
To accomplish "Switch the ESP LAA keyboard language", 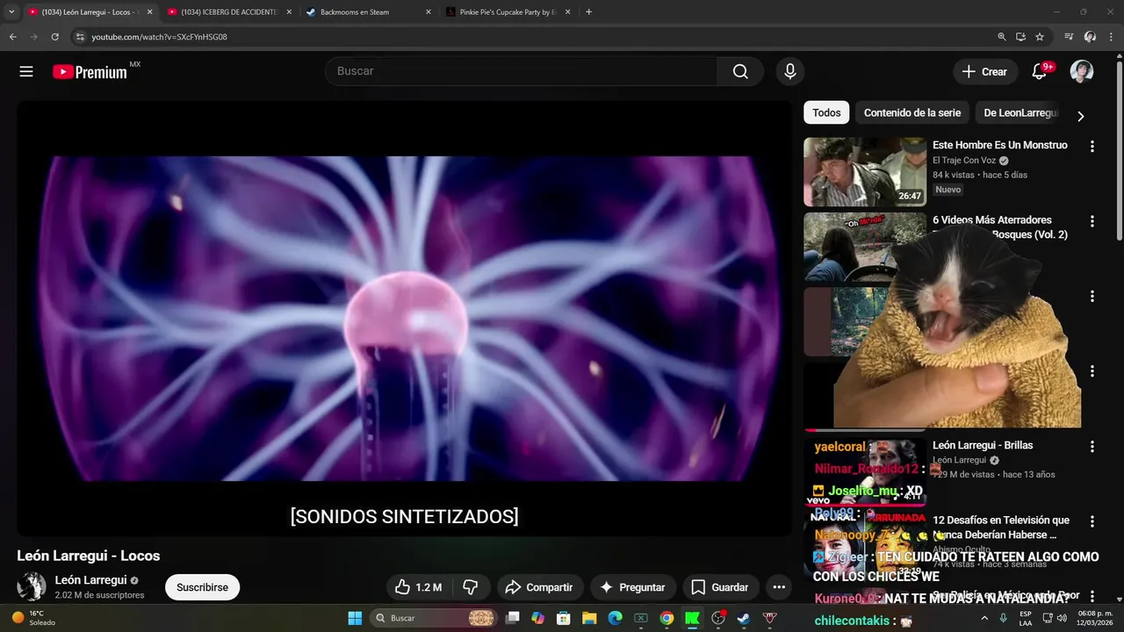I will point(1026,618).
